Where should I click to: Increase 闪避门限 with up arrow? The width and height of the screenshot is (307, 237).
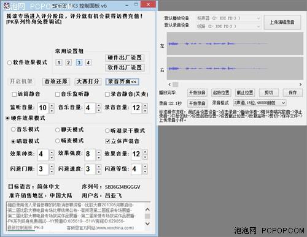[52, 167]
